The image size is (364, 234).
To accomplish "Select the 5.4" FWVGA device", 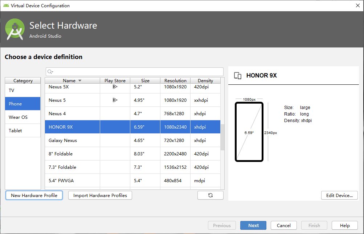I will point(132,181).
